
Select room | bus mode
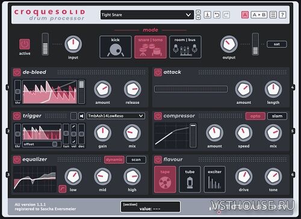[185, 47]
